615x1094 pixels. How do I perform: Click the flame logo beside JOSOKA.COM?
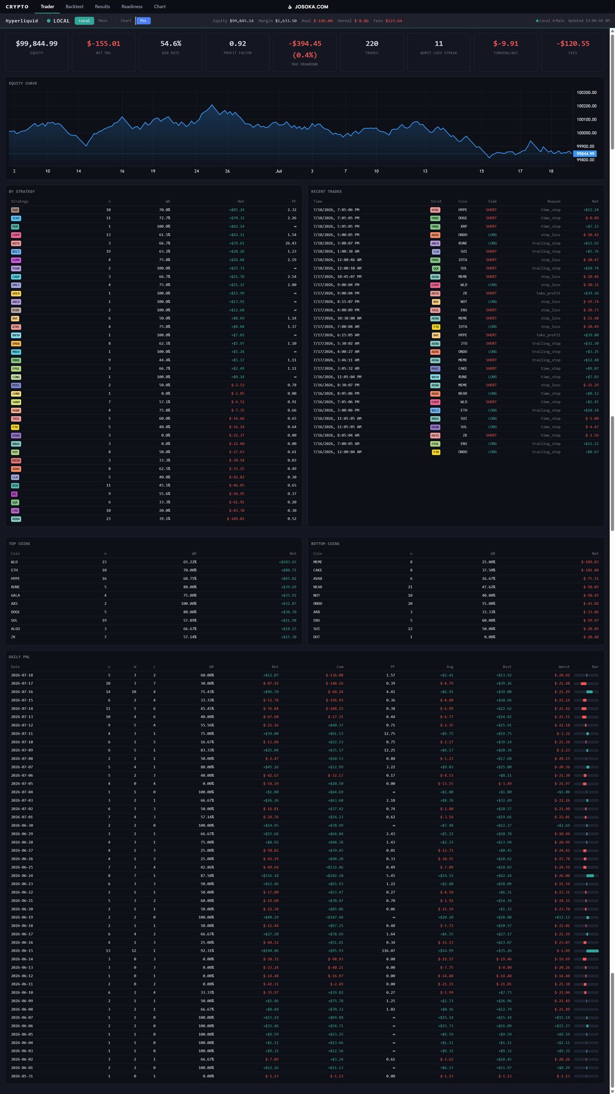coord(290,7)
